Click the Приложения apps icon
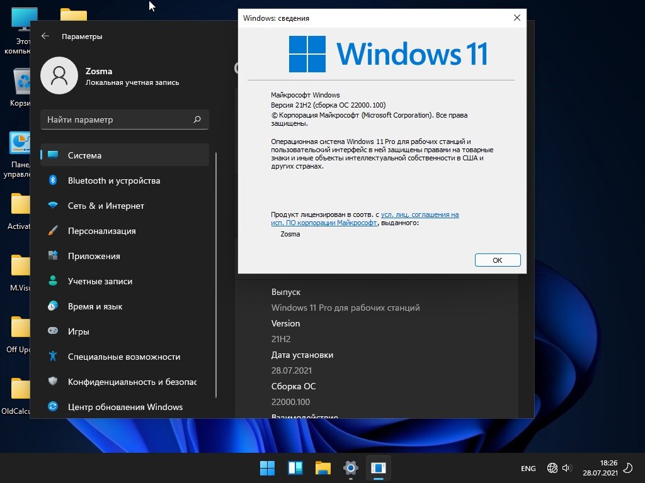Screen dimensions: 645x483 53,255
